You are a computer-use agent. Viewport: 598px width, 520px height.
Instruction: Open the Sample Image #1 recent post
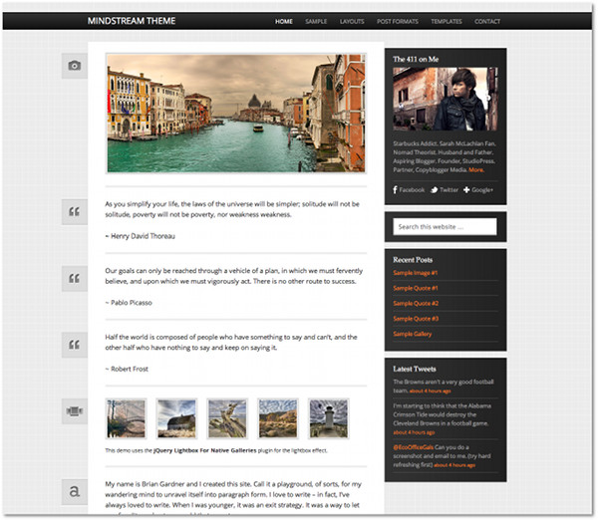[x=416, y=273]
